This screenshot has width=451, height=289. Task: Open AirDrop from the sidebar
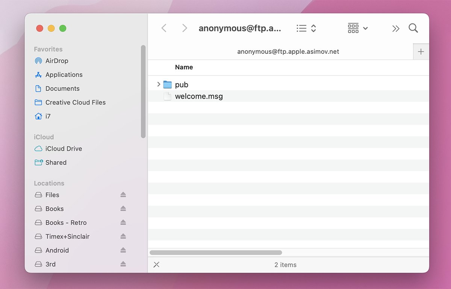[x=56, y=61]
